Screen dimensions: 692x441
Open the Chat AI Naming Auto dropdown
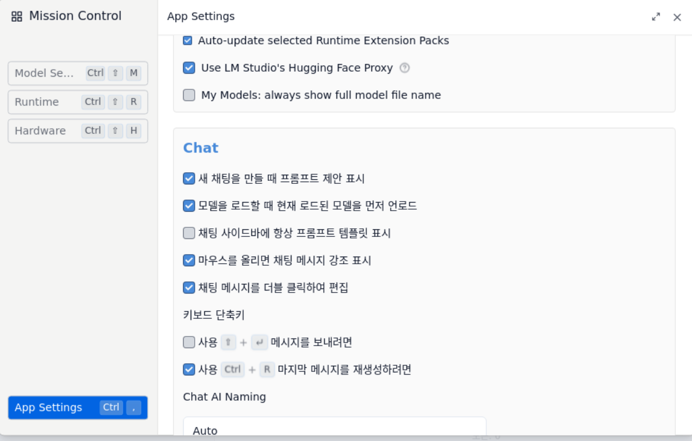point(334,427)
